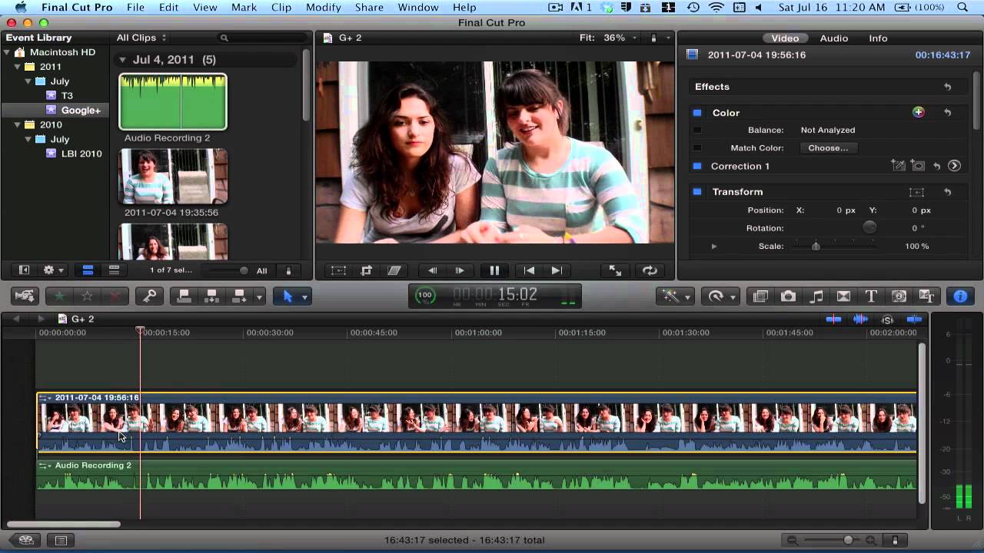
Task: Open the Titles Browser T icon
Action: [x=871, y=296]
